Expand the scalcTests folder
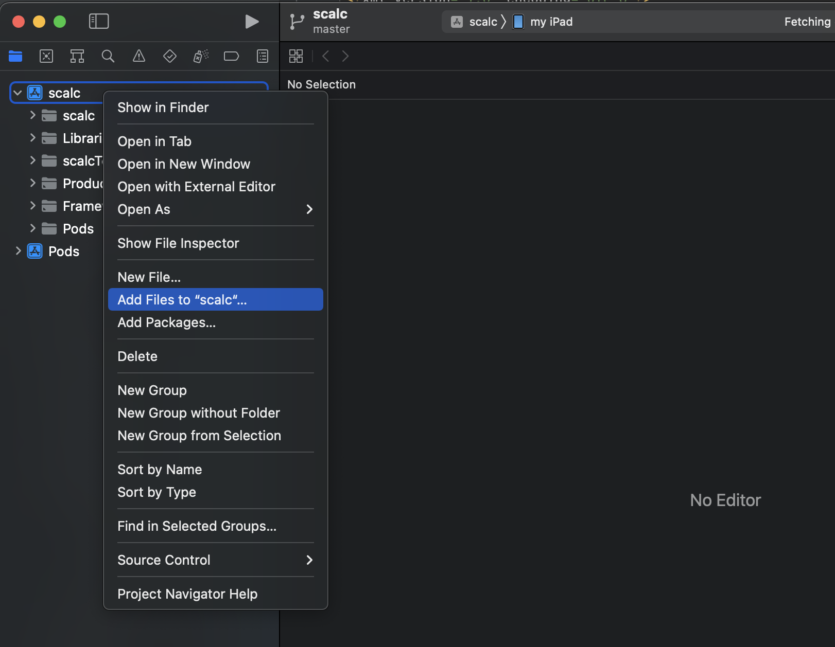This screenshot has height=647, width=835. pos(32,160)
